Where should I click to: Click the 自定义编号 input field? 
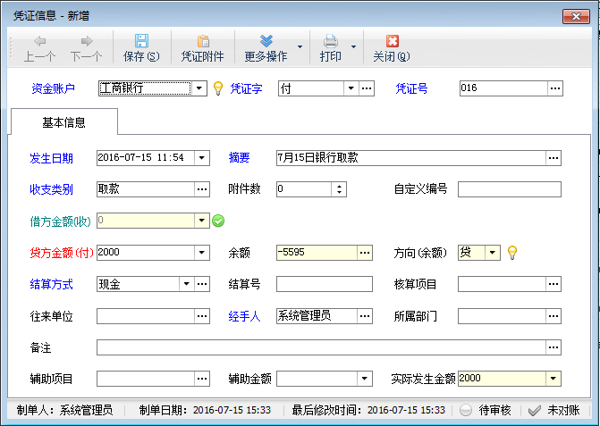click(x=509, y=189)
